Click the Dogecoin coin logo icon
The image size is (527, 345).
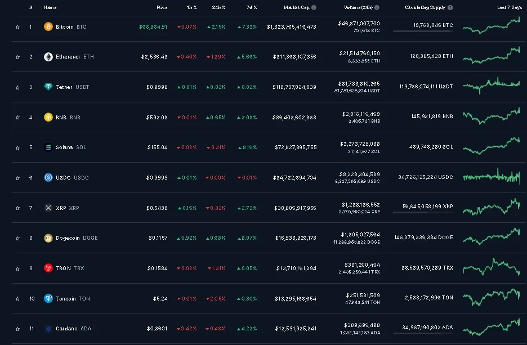click(48, 238)
